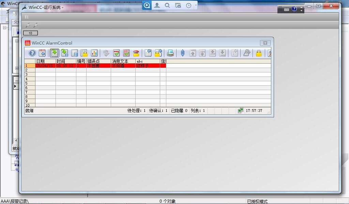Click the on-screen keyboard icon in dark toolbar
Viewport: 349px width, 204px height.
click(x=287, y=10)
